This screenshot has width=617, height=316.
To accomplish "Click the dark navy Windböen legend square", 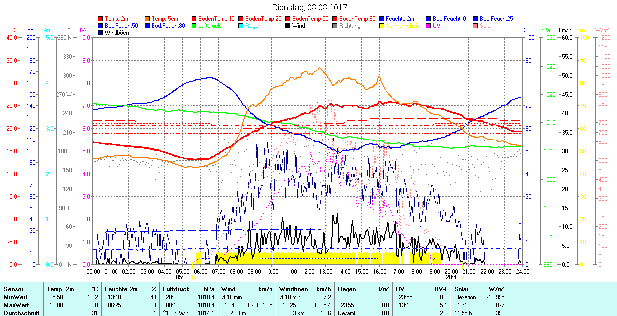I will 101,33.
